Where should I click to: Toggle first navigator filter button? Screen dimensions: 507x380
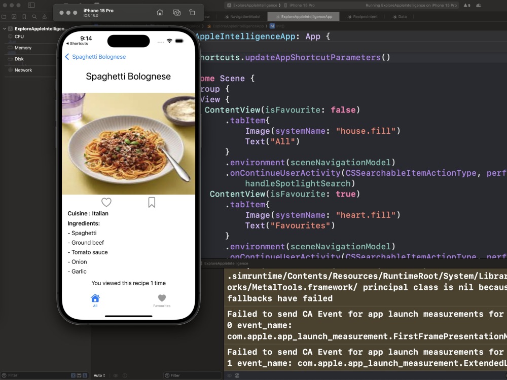click(73, 375)
